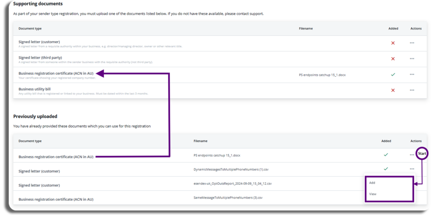Choose Add in the actions popup menu
This screenshot has width=431, height=215.
tap(372, 183)
